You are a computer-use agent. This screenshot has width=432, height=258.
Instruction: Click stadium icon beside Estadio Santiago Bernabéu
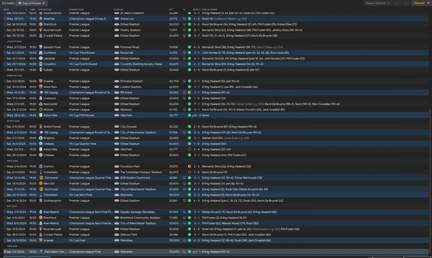117,212
